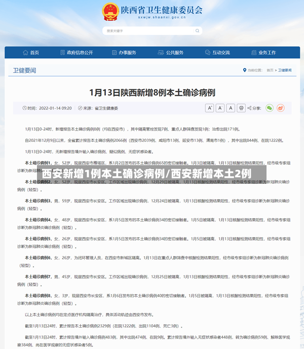This screenshot has width=304, height=349.
Task: Open the 互动交流 menu item
Action: (x=221, y=53)
